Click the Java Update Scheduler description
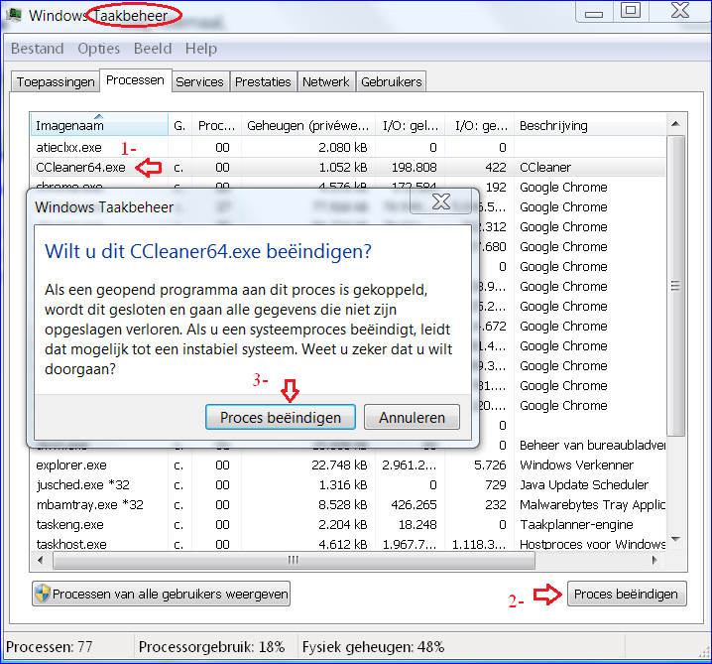Screen dimensions: 712x664 coord(584,485)
